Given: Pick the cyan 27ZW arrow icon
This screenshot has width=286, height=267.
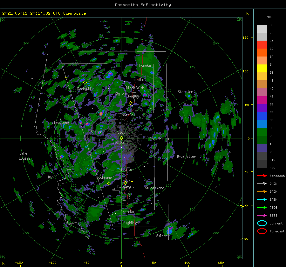Looking at the screenshot, I should pyautogui.click(x=262, y=200).
